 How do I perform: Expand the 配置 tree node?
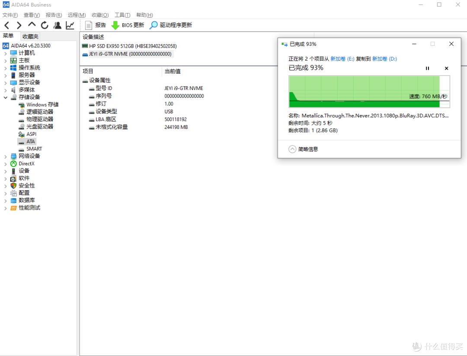tap(5, 193)
